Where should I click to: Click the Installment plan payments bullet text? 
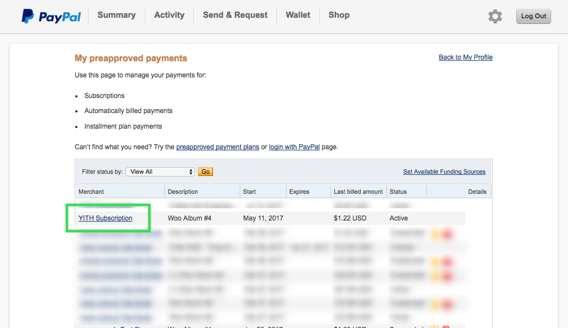coord(123,126)
